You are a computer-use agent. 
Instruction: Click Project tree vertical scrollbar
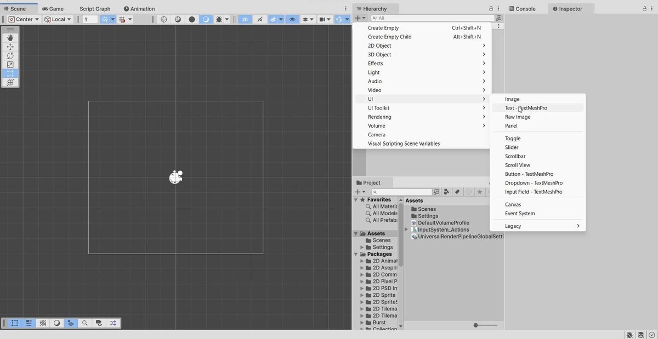(401, 235)
